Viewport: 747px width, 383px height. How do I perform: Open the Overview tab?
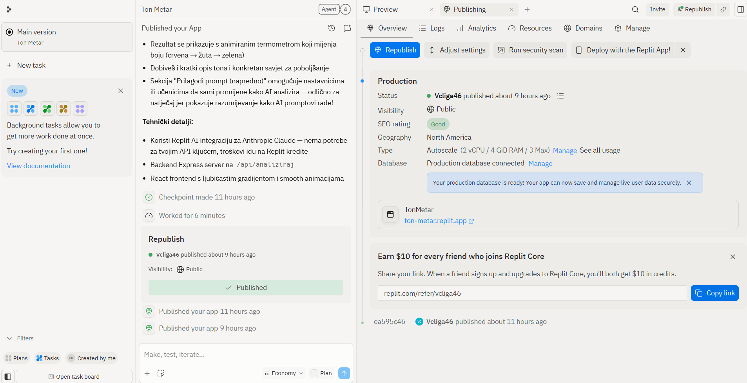[x=387, y=28]
